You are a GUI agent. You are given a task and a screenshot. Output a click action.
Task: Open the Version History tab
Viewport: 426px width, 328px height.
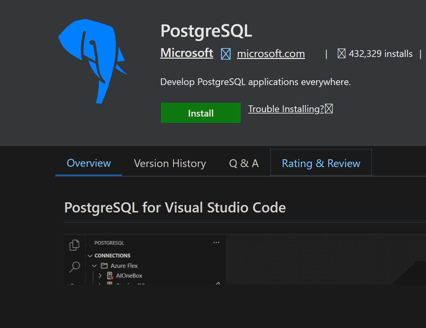[170, 163]
